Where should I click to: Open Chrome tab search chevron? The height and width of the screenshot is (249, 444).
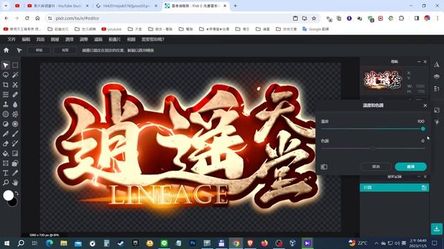(6, 6)
